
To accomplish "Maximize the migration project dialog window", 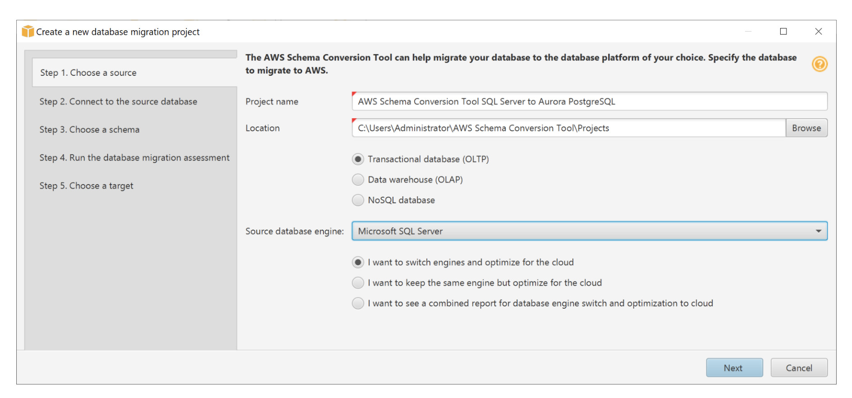I will (783, 32).
